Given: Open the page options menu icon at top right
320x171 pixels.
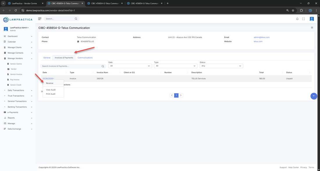Looking at the screenshot, I should (x=312, y=28).
